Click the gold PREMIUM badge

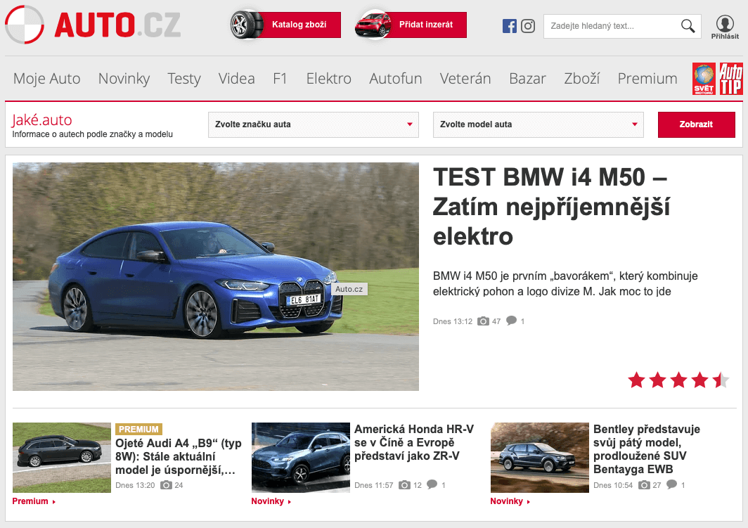tap(138, 430)
